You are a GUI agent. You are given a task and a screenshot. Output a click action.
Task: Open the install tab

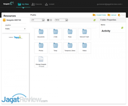[50, 4]
